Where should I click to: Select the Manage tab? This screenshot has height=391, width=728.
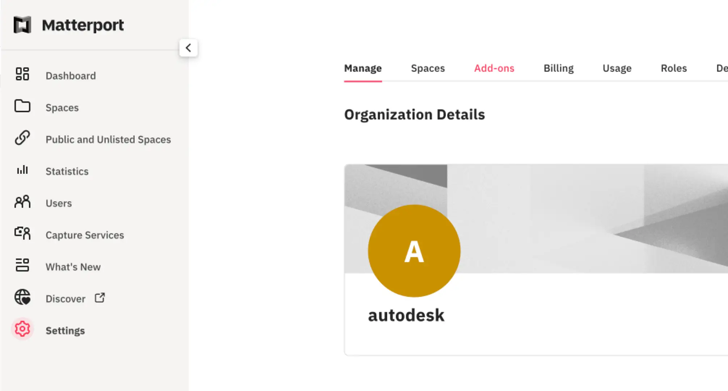tap(363, 68)
